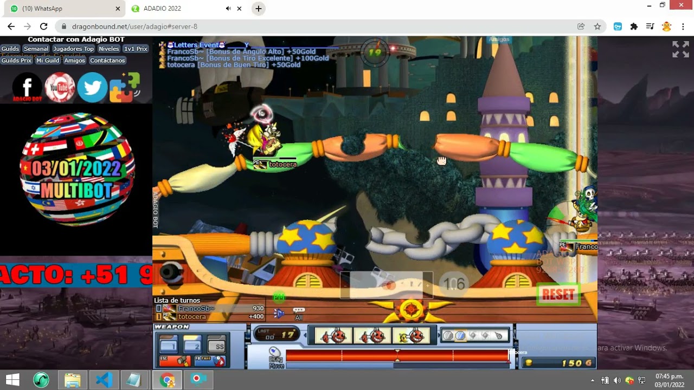Open the Contáctanos link
The image size is (694, 390).
pyautogui.click(x=107, y=60)
